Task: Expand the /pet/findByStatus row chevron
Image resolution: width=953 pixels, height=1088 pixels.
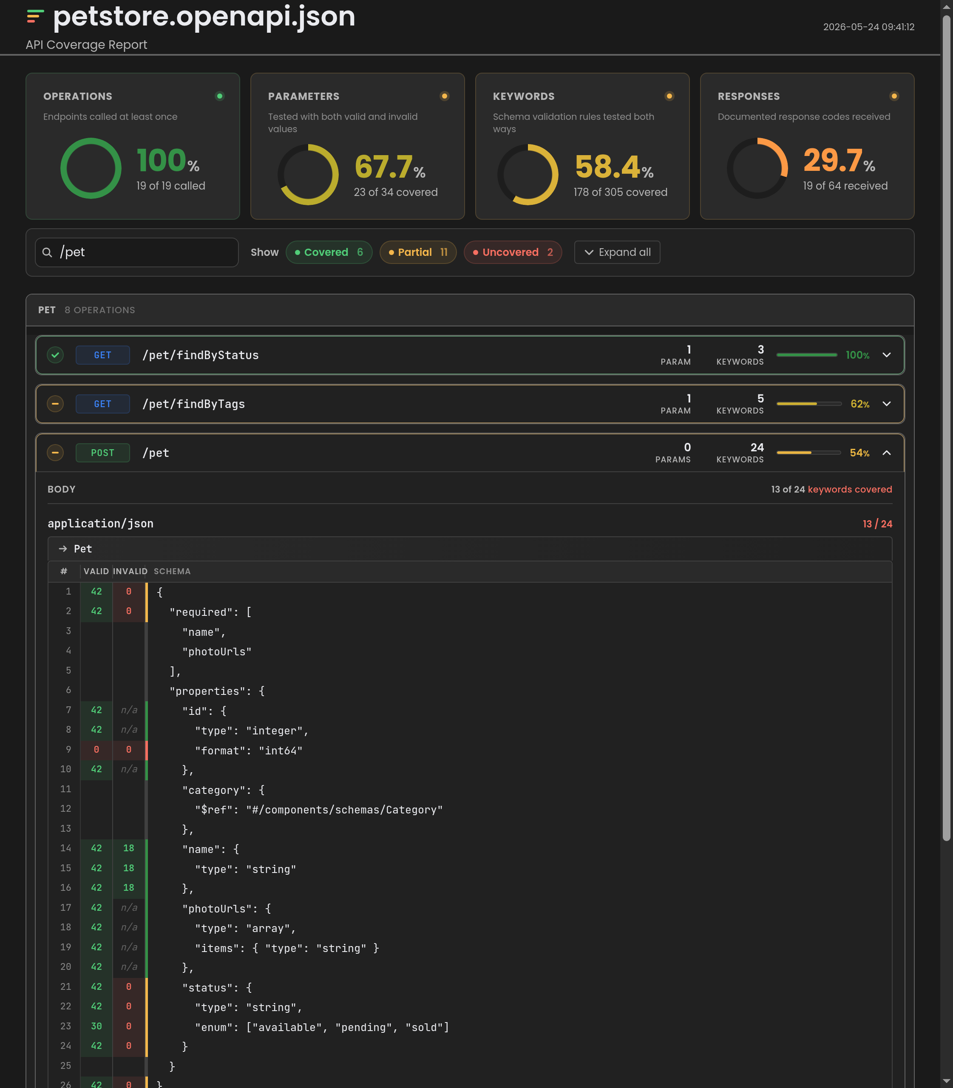Action: [x=887, y=355]
